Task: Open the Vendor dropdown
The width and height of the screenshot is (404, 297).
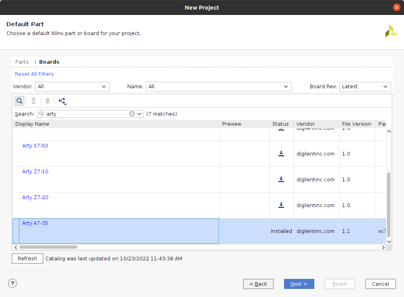Action: (x=72, y=87)
